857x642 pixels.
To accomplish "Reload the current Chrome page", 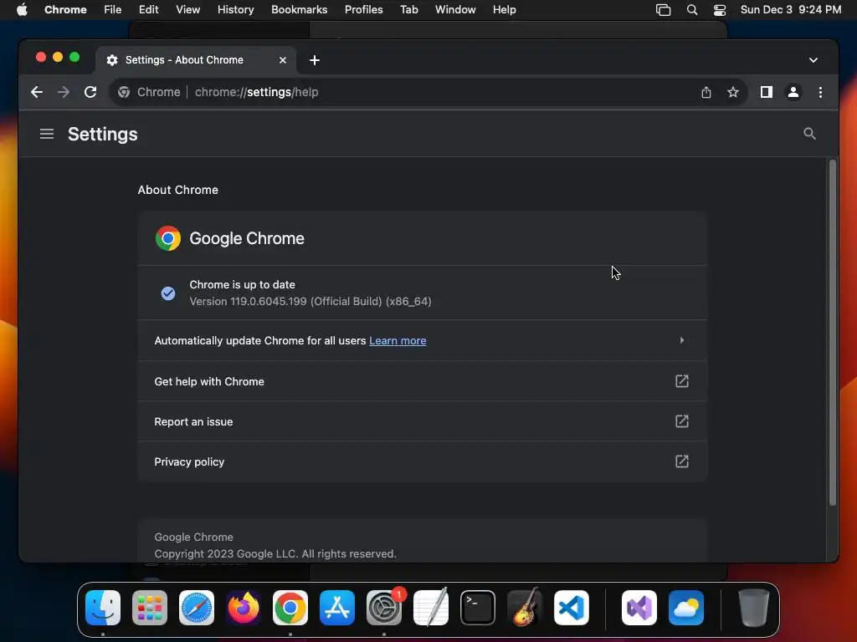I will point(90,92).
